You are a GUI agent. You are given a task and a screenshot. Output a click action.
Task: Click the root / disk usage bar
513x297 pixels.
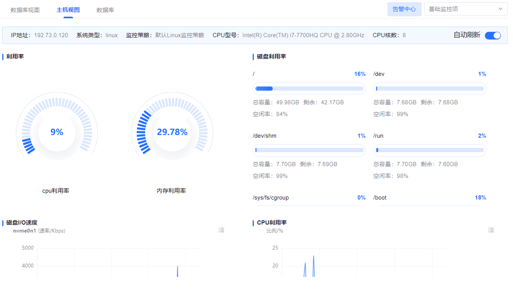309,89
